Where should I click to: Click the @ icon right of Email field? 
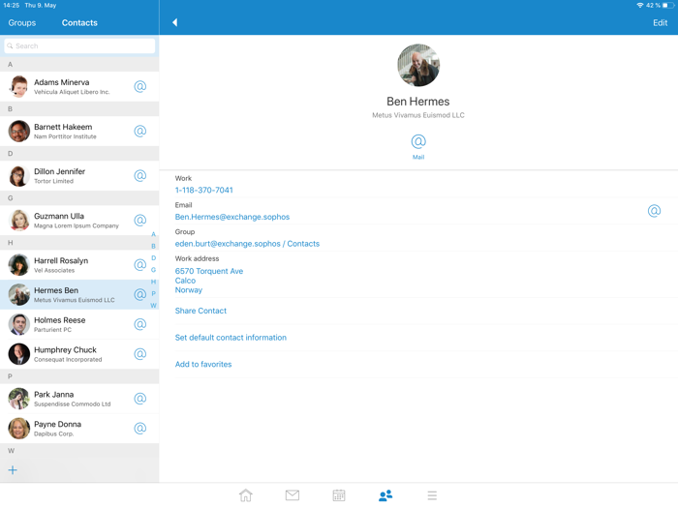pos(654,211)
